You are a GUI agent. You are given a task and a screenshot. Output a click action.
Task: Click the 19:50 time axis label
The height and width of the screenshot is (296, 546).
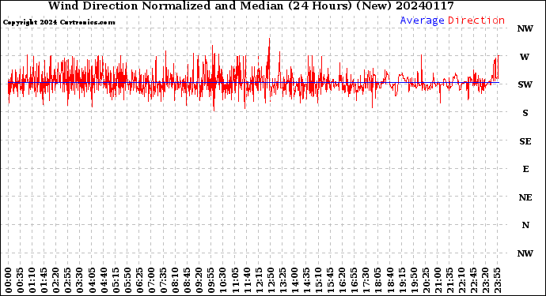coord(414,280)
